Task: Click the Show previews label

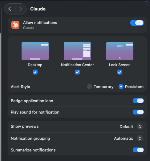Action: coord(25,127)
